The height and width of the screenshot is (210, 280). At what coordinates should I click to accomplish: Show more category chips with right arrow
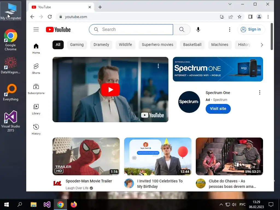262,45
